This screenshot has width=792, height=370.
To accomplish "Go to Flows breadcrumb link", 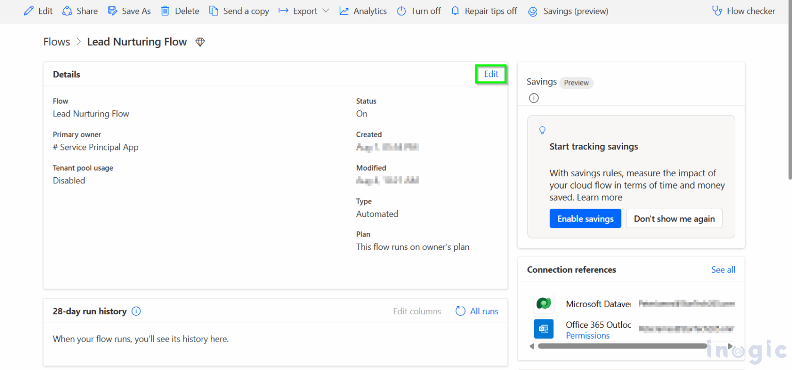I will [57, 42].
